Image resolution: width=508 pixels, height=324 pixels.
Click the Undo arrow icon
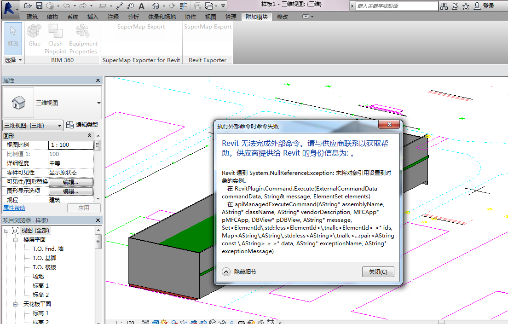click(66, 6)
